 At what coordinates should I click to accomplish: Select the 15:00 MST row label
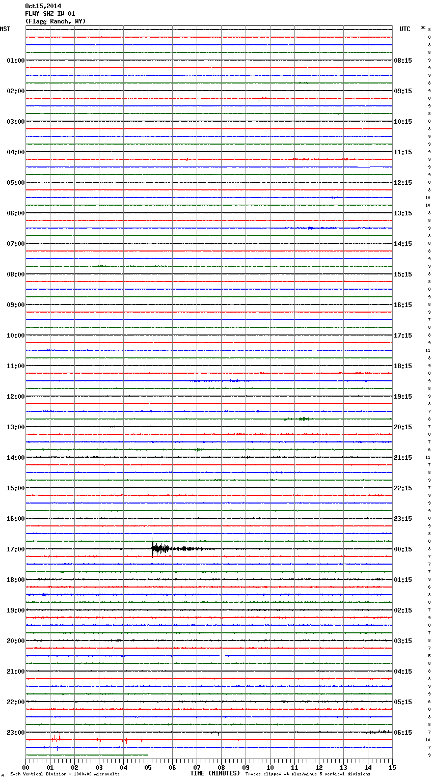pyautogui.click(x=16, y=488)
